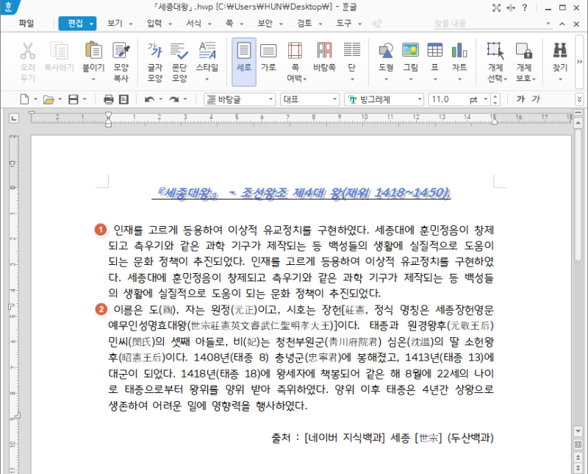The height and width of the screenshot is (474, 588).
Task: Increase font size with the stepper up arrow
Action: pos(495,96)
